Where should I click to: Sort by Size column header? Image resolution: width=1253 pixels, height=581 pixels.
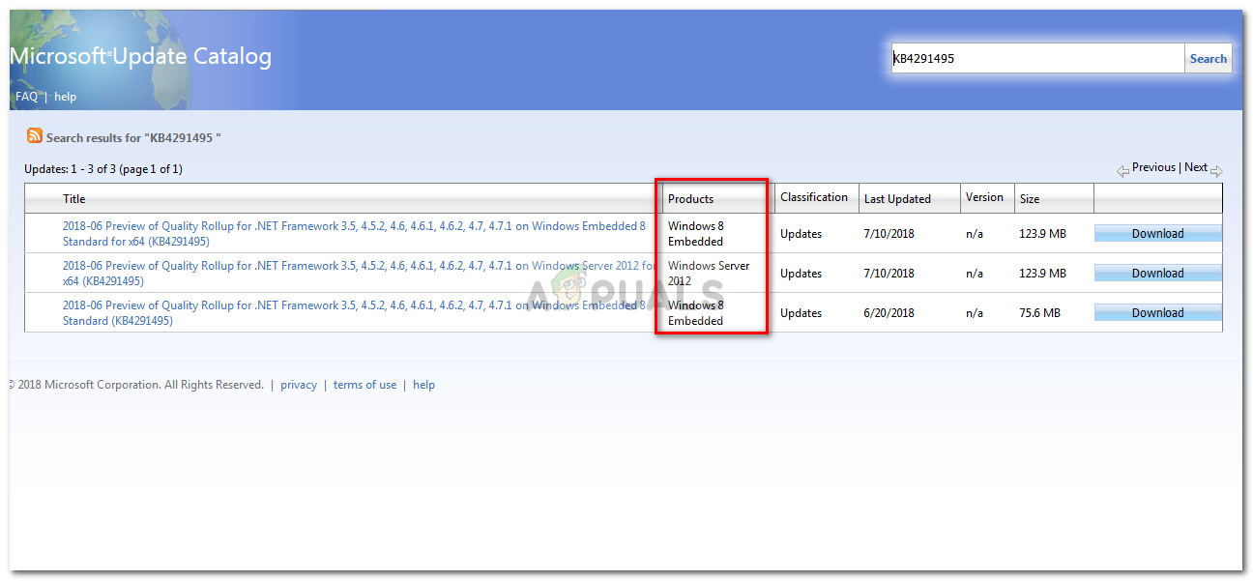(x=1030, y=199)
